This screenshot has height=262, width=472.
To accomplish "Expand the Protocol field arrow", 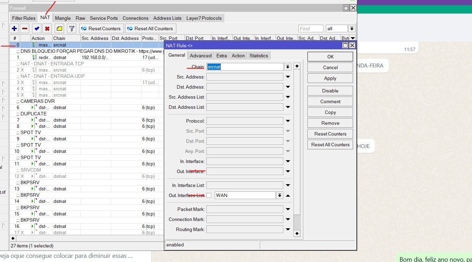I will (288, 121).
